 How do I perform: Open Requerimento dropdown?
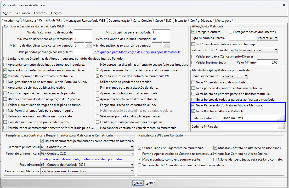click(87, 165)
